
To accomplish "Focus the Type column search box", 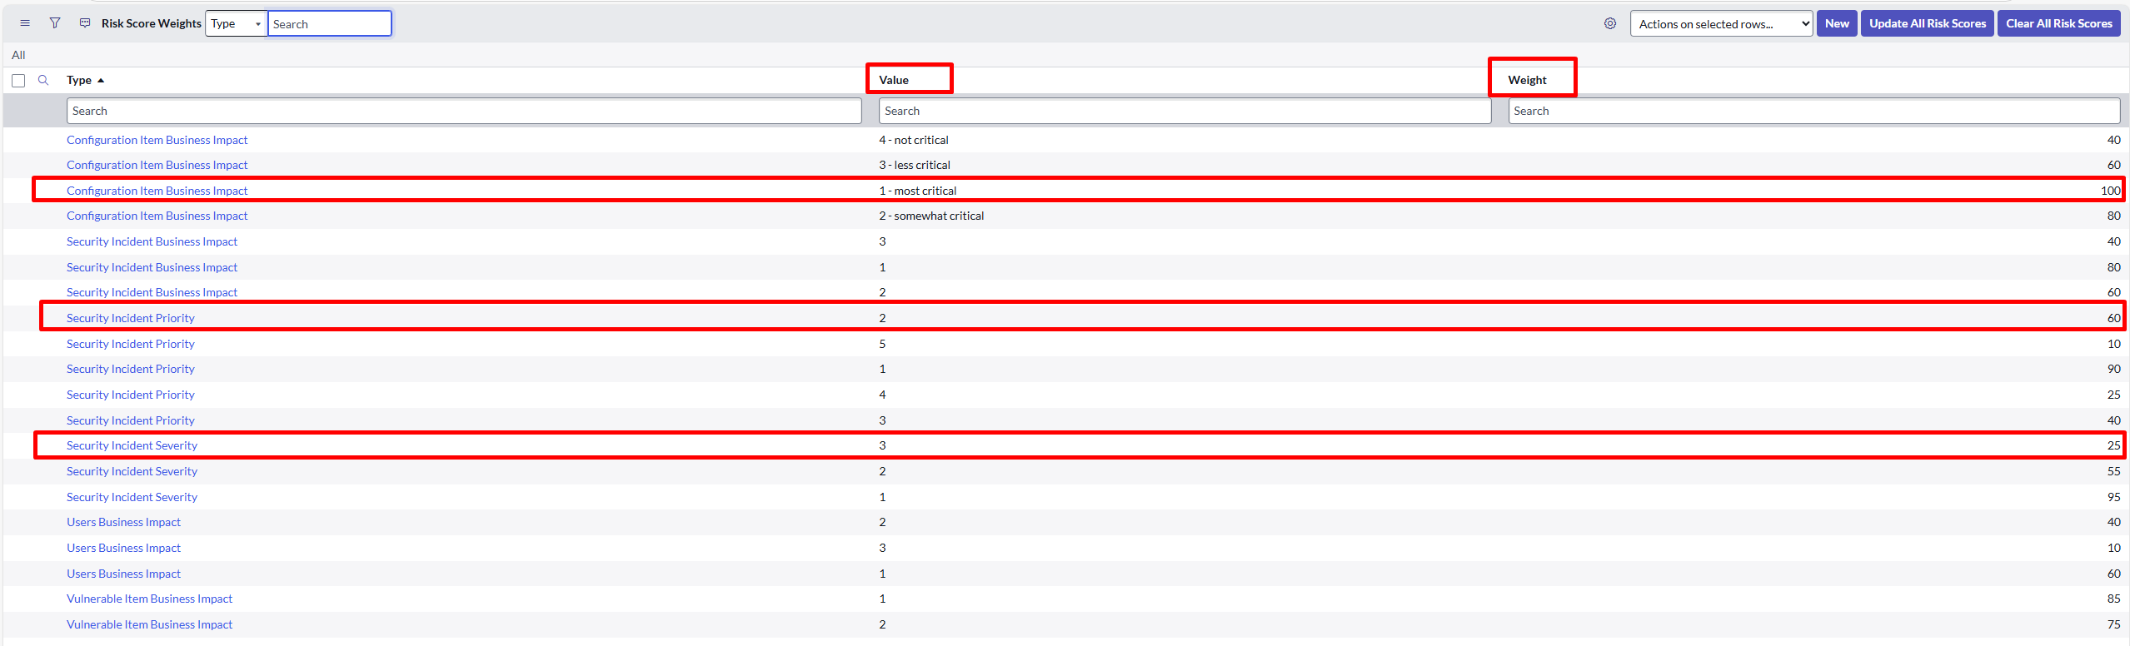I will pos(464,111).
